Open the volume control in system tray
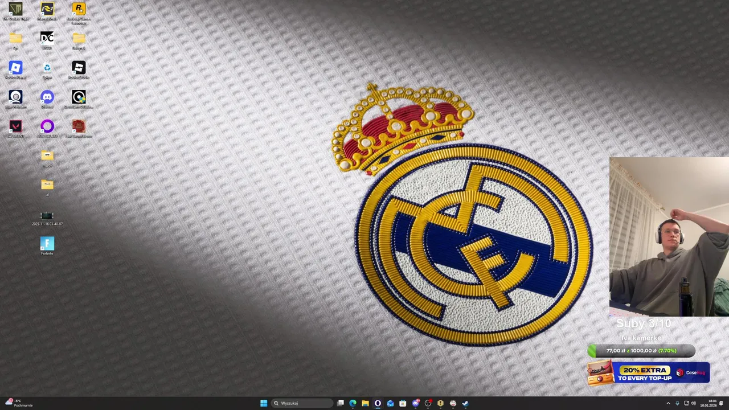Screen dimensions: 729x410 693,403
